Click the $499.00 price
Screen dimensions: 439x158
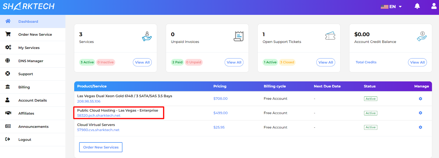tap(221, 113)
